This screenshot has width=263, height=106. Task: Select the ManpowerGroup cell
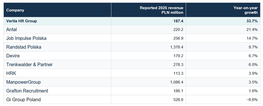[x=57, y=82]
